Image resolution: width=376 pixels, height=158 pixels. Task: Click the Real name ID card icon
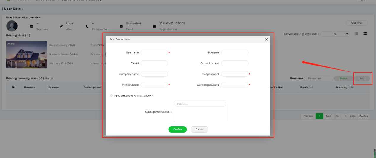point(31,26)
